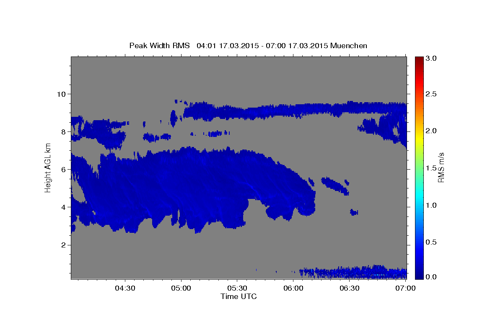The width and height of the screenshot is (503, 335).
Task: Click the dark red top of colorbar
Action: [419, 59]
